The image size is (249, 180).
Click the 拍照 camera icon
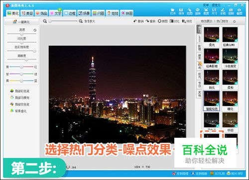[x=231, y=11]
